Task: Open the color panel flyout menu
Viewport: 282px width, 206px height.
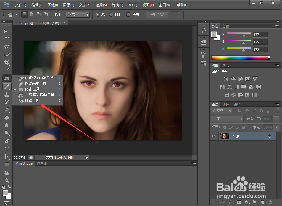Action: pyautogui.click(x=277, y=26)
